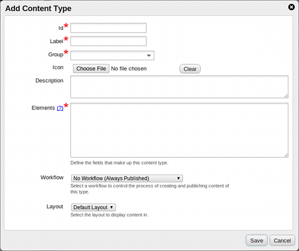Screen dimensions: 299x251
Task: Click the 'Add Content Type' dialog title
Action: coord(38,8)
